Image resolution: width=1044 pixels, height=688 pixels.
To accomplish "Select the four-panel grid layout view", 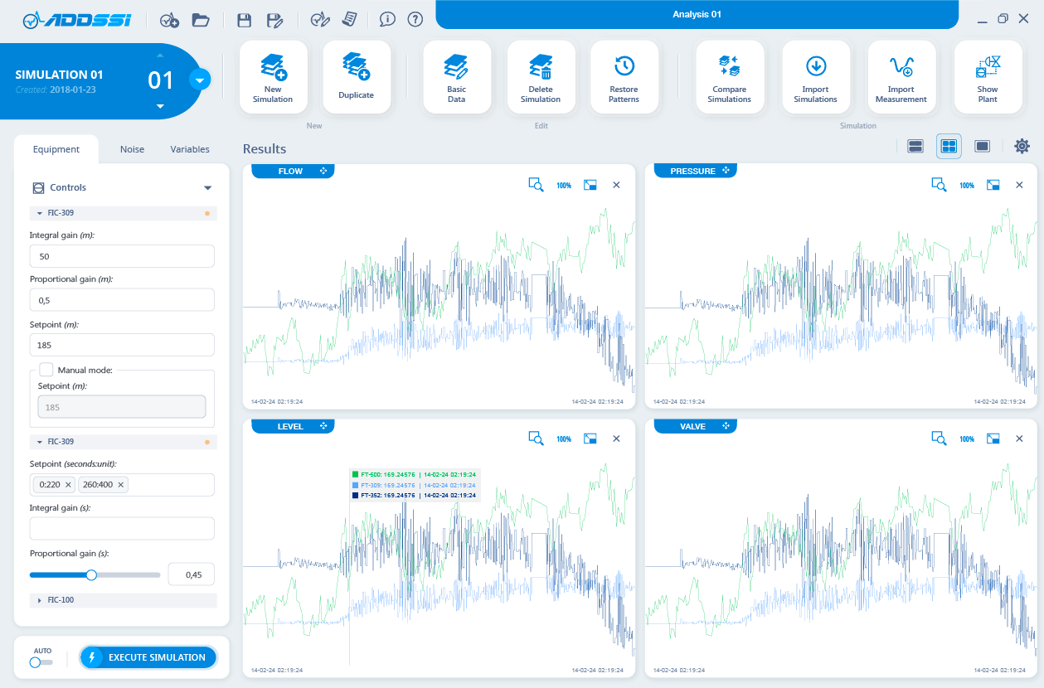I will (x=949, y=147).
